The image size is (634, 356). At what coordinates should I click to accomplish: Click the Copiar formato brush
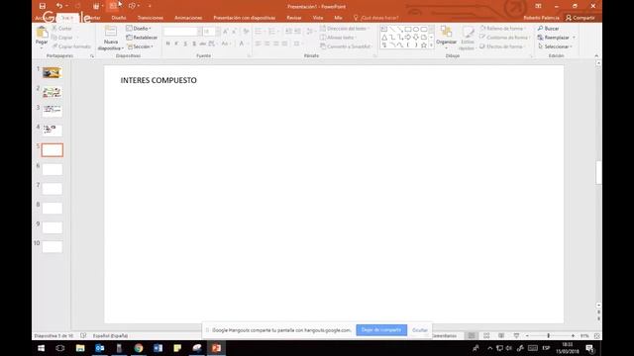[71, 46]
